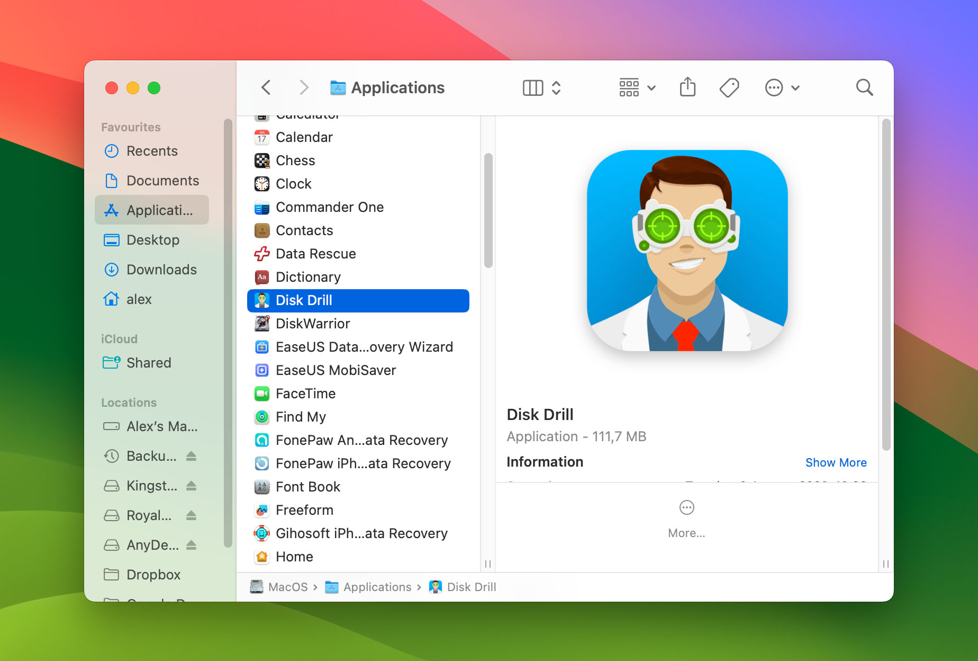Click the preview pane vertical scrollbar

click(x=886, y=284)
